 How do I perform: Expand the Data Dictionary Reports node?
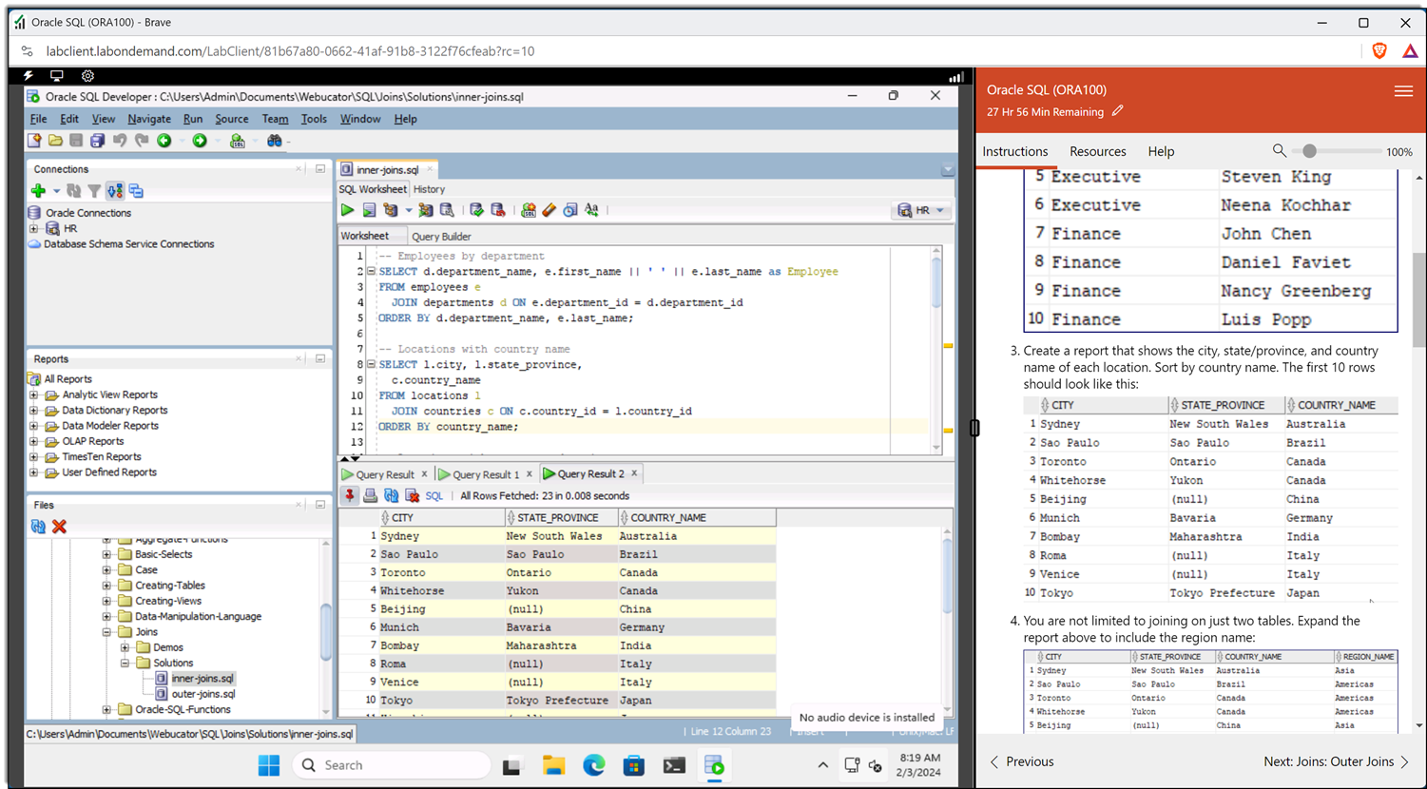click(34, 410)
